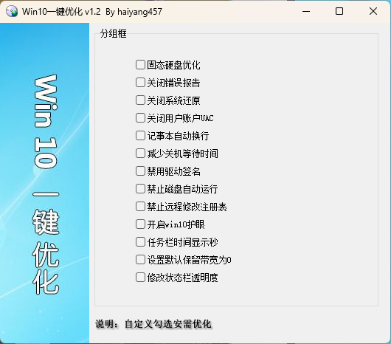Image resolution: width=391 pixels, height=344 pixels.
Task: Click the Win 10 一键优化 side banner
Action: [45, 183]
